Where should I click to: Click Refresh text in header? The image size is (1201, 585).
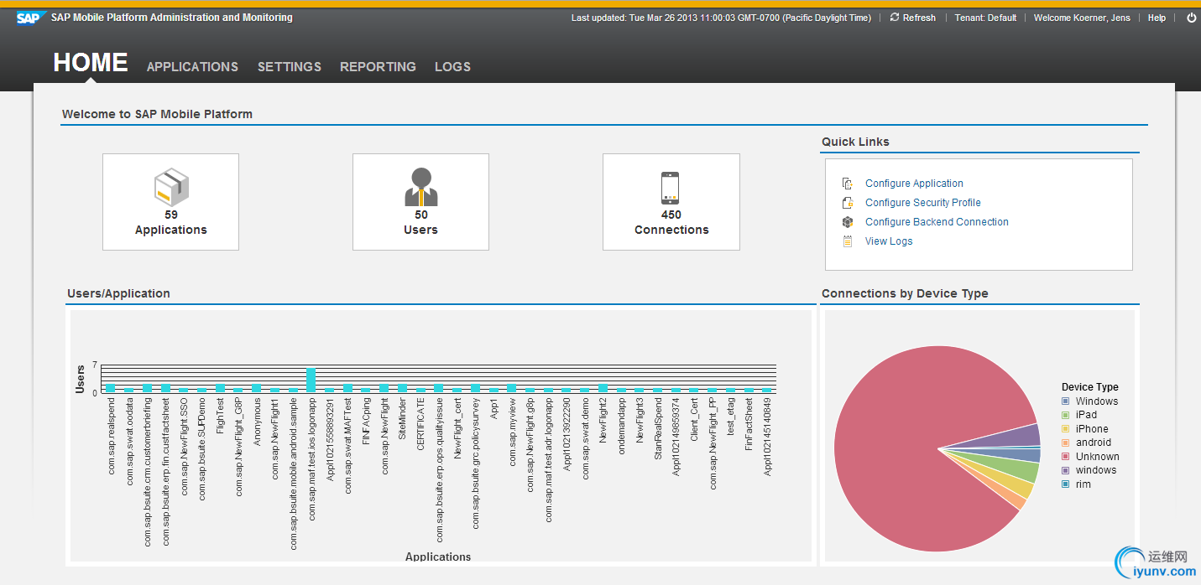click(x=919, y=18)
